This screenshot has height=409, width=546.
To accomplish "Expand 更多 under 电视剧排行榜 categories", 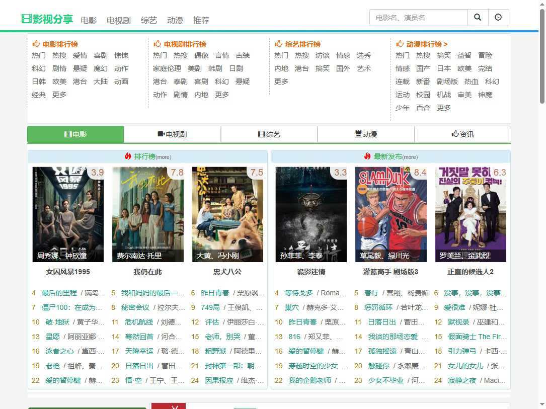I will pyautogui.click(x=222, y=95).
